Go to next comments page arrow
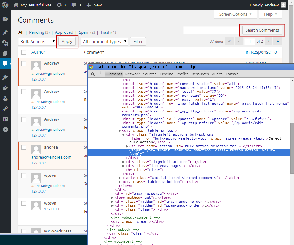The width and height of the screenshot is (294, 245). pos(268,41)
